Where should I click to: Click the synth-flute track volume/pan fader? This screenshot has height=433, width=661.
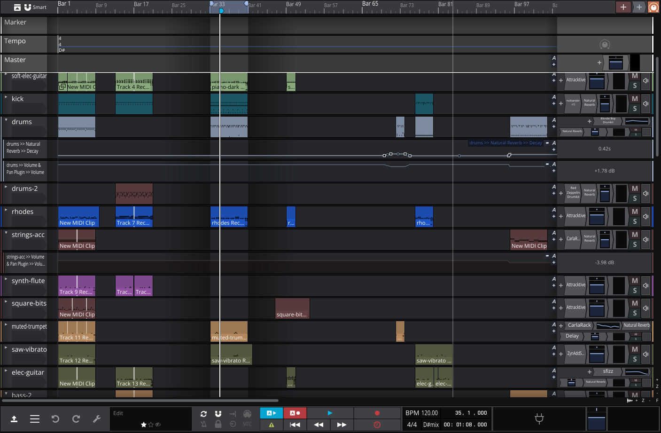pyautogui.click(x=597, y=285)
